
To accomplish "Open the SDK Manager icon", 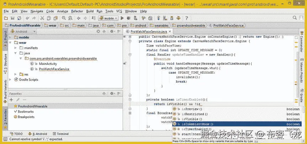I will coord(172,18).
